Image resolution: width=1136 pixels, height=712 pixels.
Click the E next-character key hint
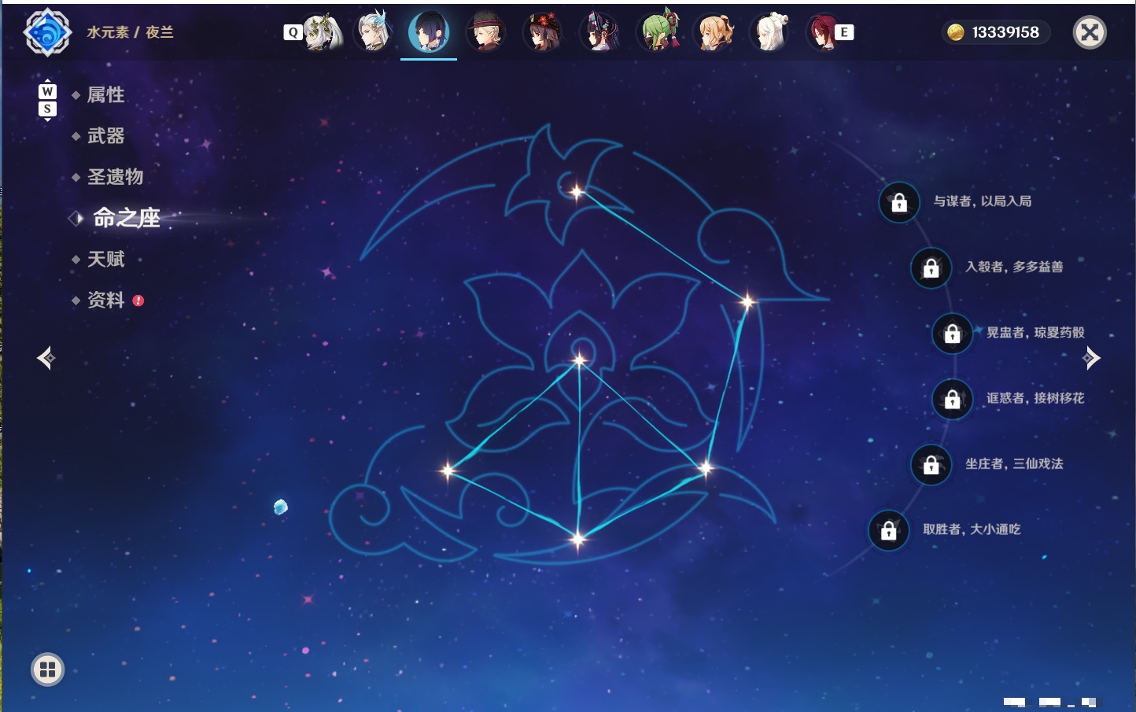(x=844, y=32)
